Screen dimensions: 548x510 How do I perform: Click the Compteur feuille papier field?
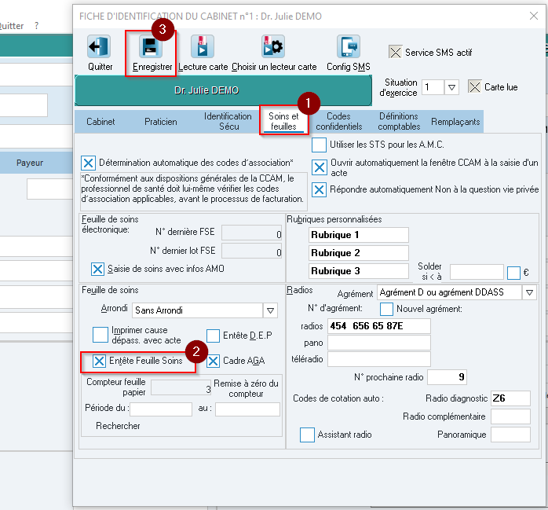(x=181, y=387)
